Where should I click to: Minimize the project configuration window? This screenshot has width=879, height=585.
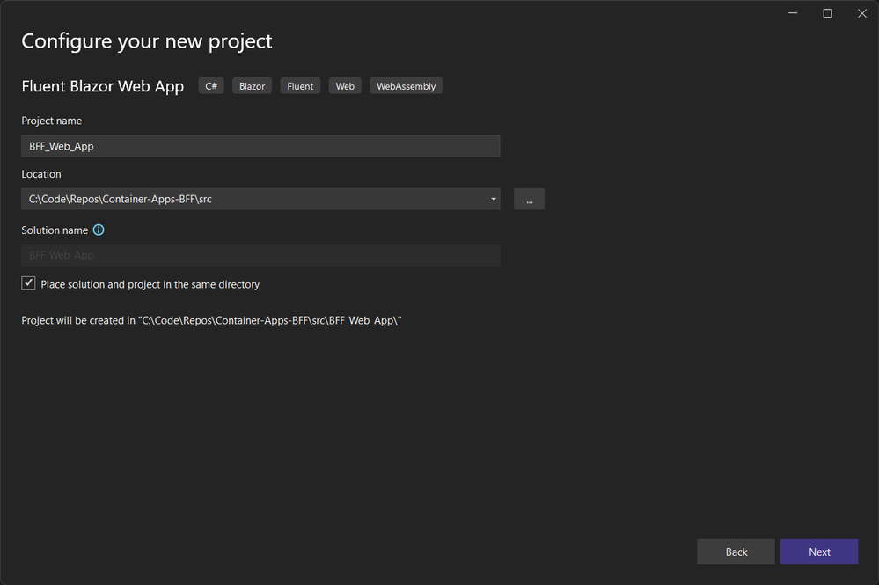pyautogui.click(x=793, y=13)
